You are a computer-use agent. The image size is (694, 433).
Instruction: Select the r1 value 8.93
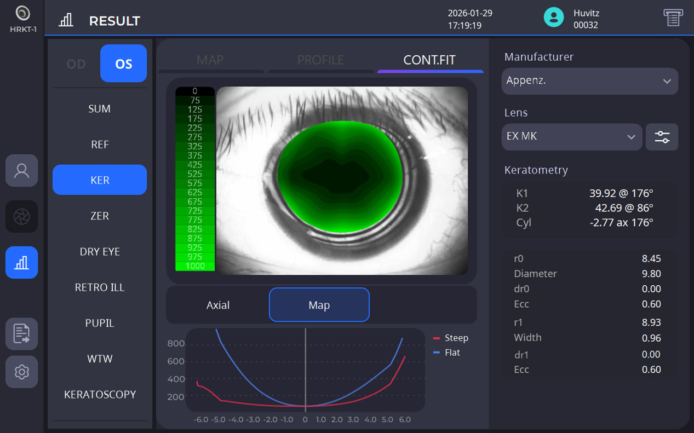click(651, 323)
